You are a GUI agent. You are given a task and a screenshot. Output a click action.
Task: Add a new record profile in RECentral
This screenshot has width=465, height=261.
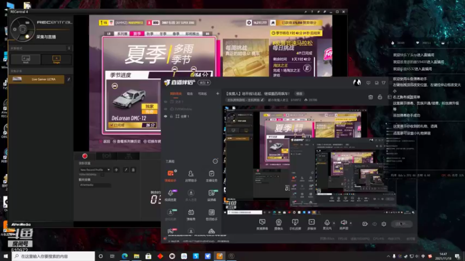116,170
